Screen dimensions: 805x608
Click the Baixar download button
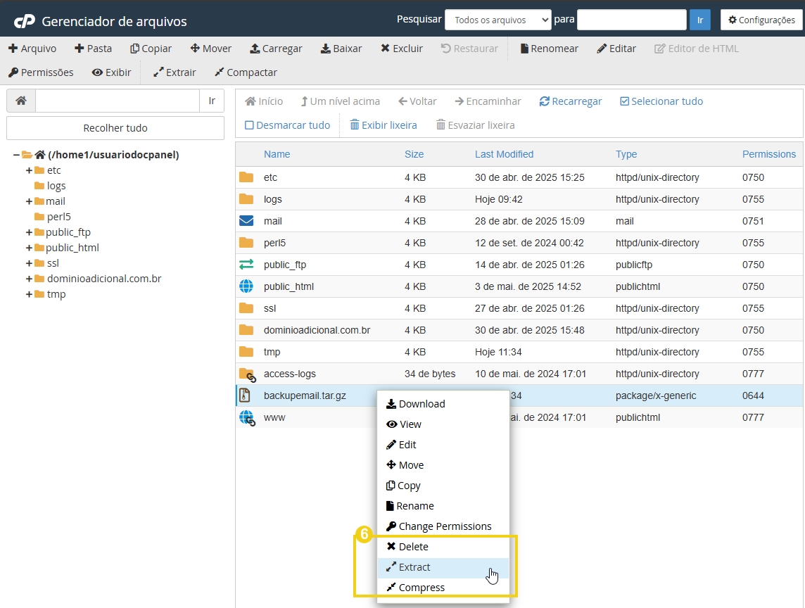click(341, 49)
